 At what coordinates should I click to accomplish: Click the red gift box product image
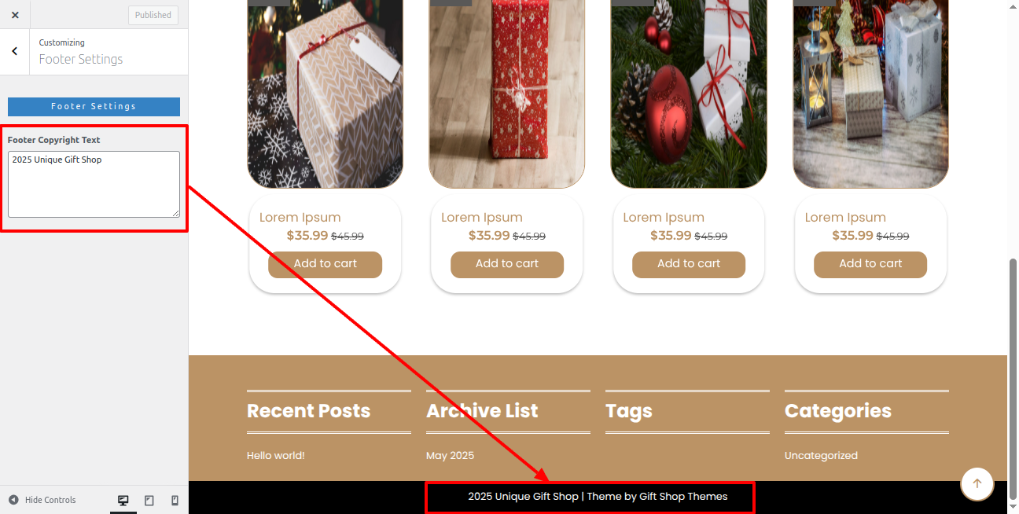[507, 94]
